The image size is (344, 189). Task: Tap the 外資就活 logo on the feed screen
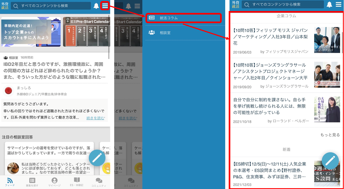(x=5, y=6)
